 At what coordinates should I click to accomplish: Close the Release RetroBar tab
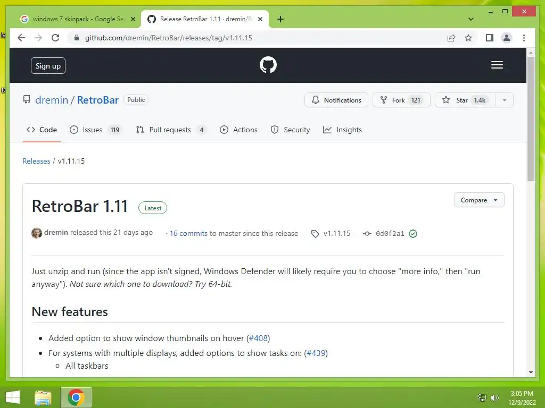260,19
